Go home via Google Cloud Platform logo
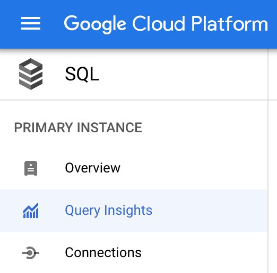The width and height of the screenshot is (277, 273). click(166, 24)
